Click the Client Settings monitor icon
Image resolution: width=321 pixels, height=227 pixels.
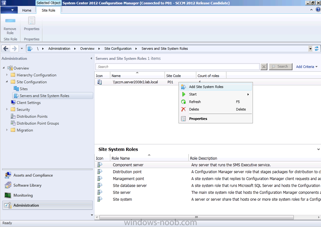click(13, 102)
